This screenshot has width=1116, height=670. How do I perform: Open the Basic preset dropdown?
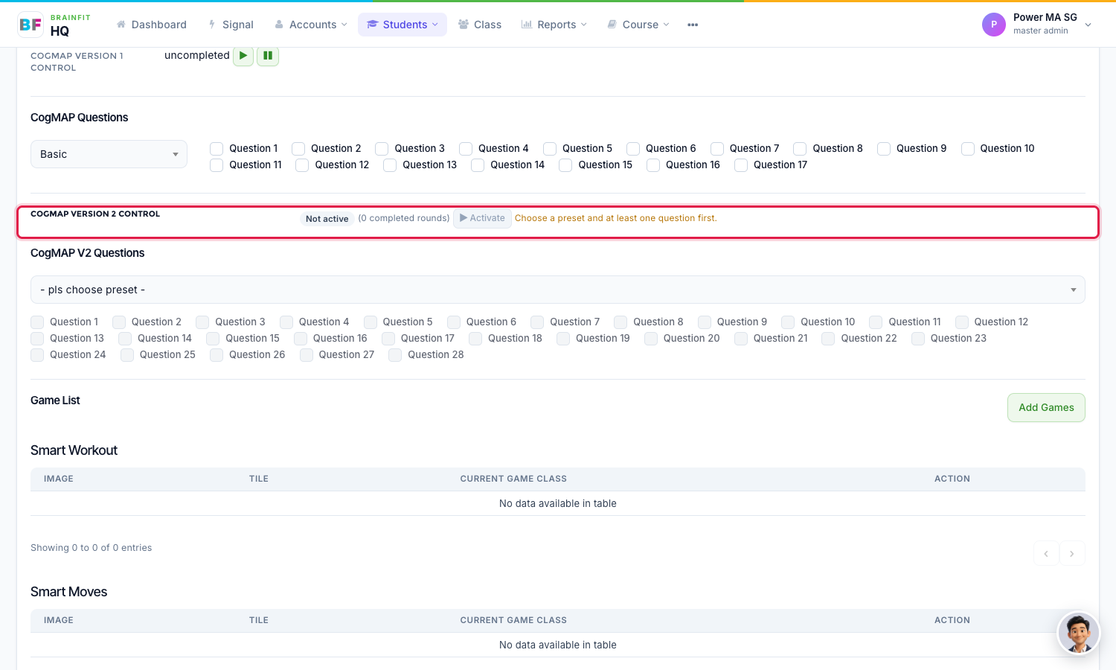click(109, 154)
